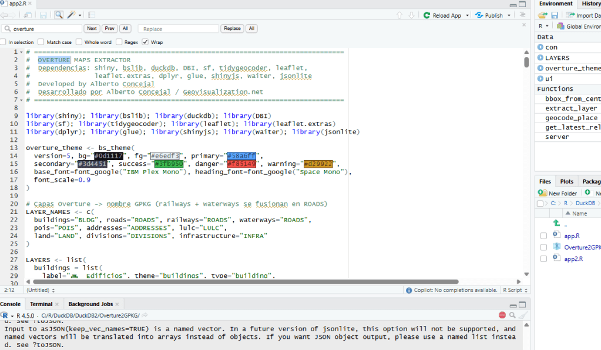Click the New Folder icon in Files pane
The width and height of the screenshot is (601, 350).
[x=542, y=193]
